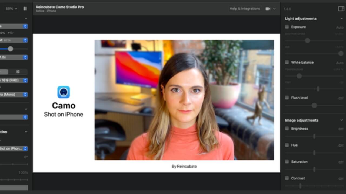Click the blue Camo app logo in the preview

pyautogui.click(x=64, y=92)
